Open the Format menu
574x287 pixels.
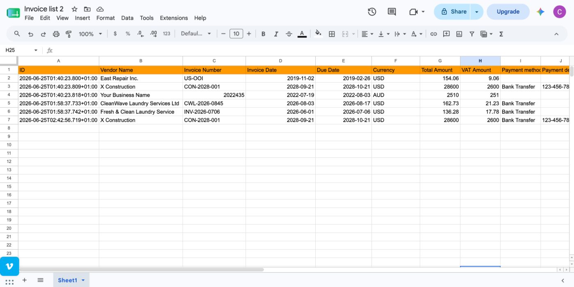[105, 18]
